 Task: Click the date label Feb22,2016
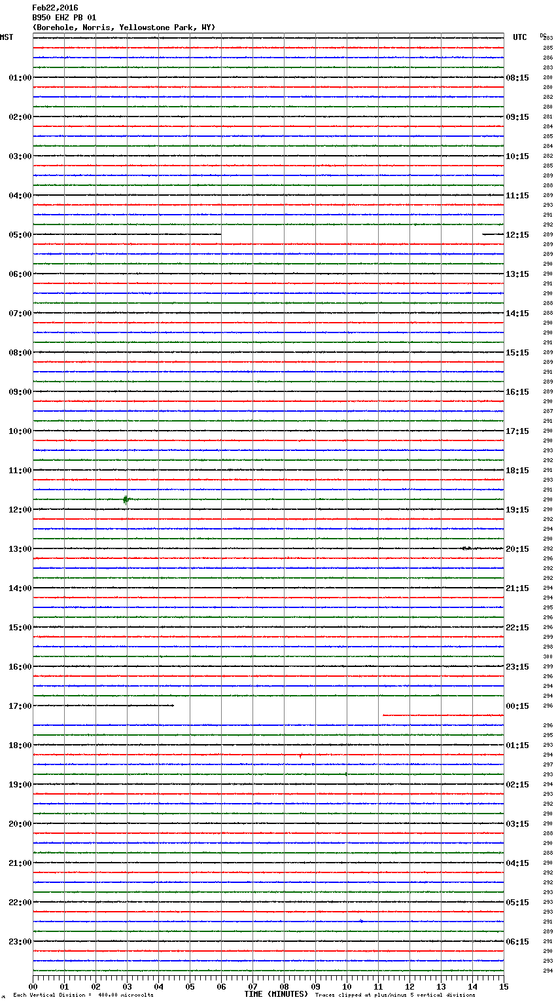(x=55, y=8)
